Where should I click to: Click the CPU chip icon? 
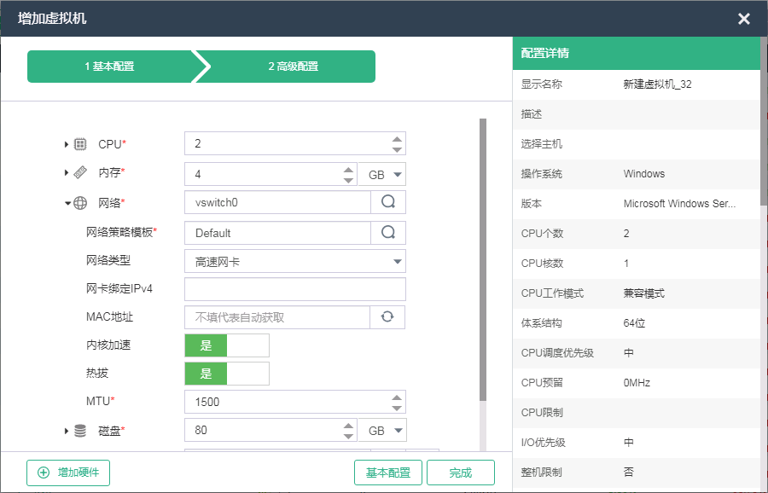point(80,144)
